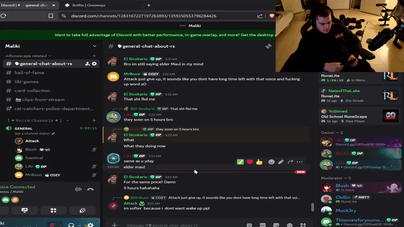Click the chat message scrollbar
Image resolution: width=404 pixels, height=227 pixels.
coord(313,207)
